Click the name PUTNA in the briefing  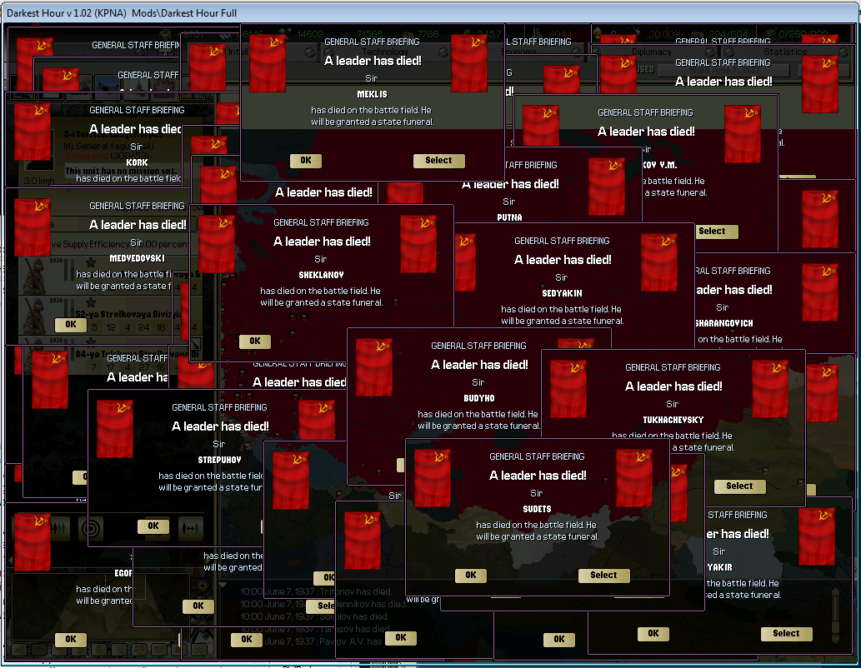pyautogui.click(x=509, y=217)
